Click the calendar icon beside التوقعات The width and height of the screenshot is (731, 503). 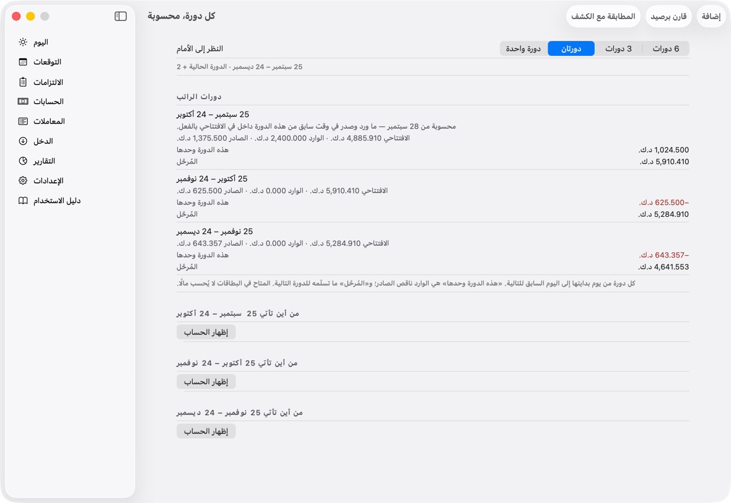23,62
